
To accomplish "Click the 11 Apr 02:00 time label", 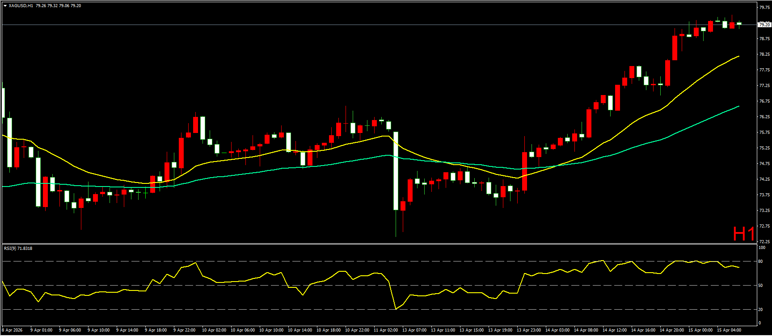I will point(386,330).
